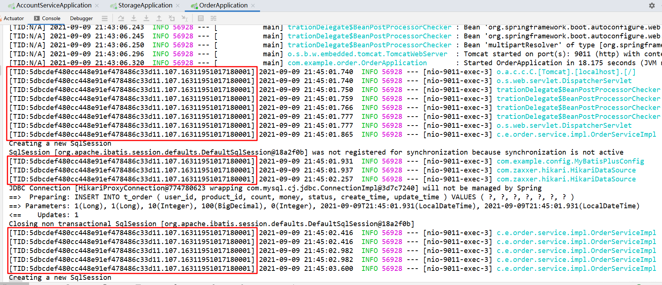Click the three-line layout icon beside Debugger
The image size is (662, 285).
point(105,18)
